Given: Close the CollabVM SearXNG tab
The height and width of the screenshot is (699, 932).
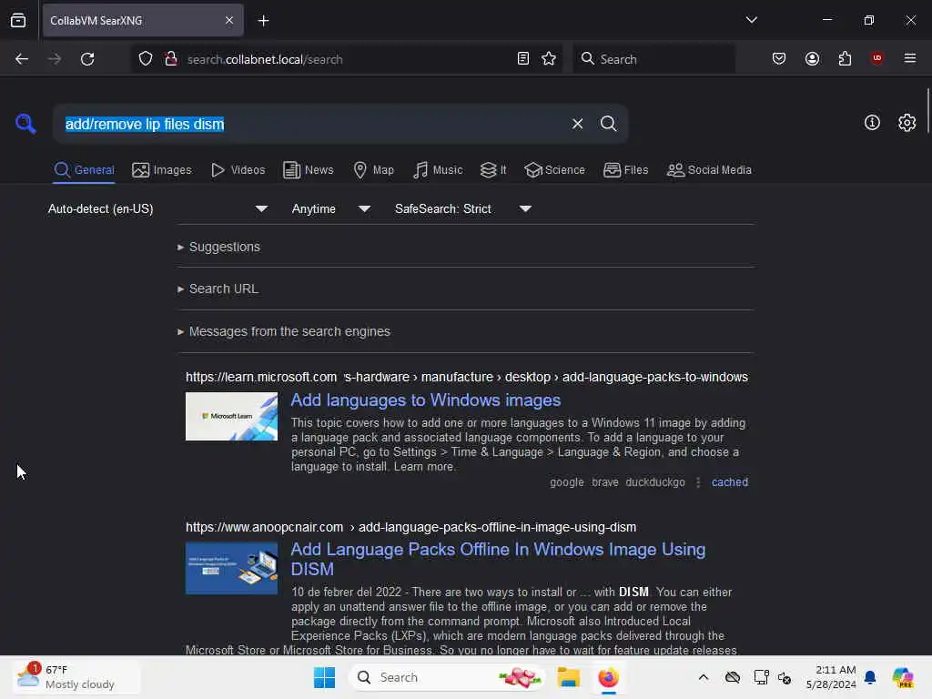Looking at the screenshot, I should tap(228, 20).
